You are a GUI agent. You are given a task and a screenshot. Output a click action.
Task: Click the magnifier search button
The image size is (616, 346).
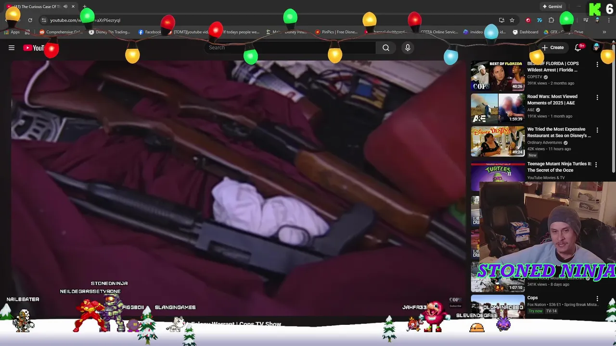386,48
